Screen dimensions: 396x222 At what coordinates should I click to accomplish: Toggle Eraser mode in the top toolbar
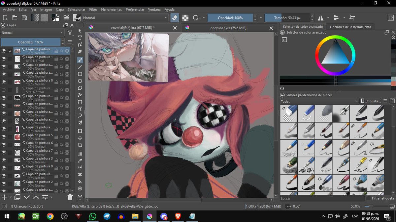(175, 18)
